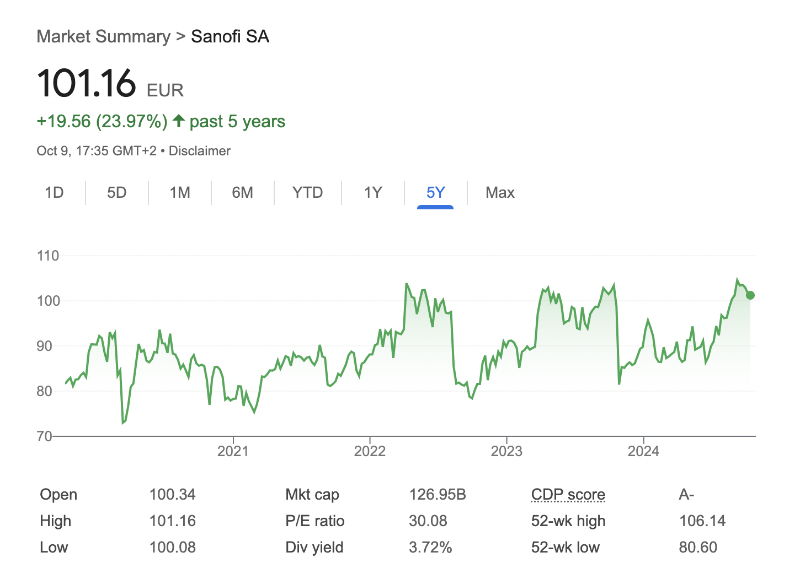Click the 90 y-axis label
Screen dimensions: 800x574
pos(45,346)
